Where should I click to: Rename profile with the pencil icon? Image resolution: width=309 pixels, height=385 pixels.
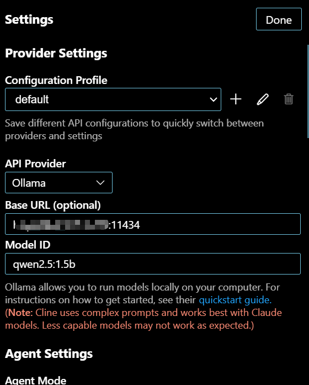tap(263, 99)
